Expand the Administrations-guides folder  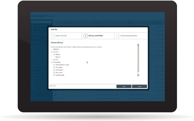[54, 65]
